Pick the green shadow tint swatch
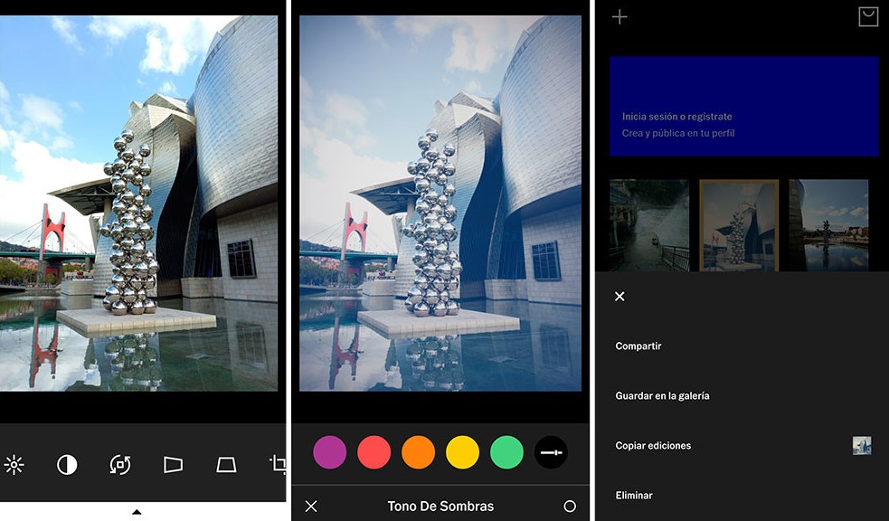 point(507,451)
